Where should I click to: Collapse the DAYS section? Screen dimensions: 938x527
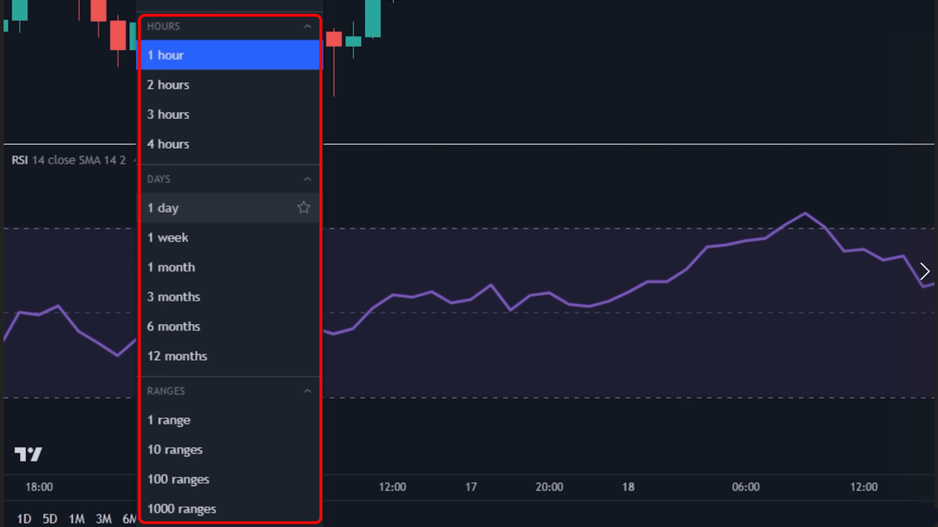(x=307, y=179)
